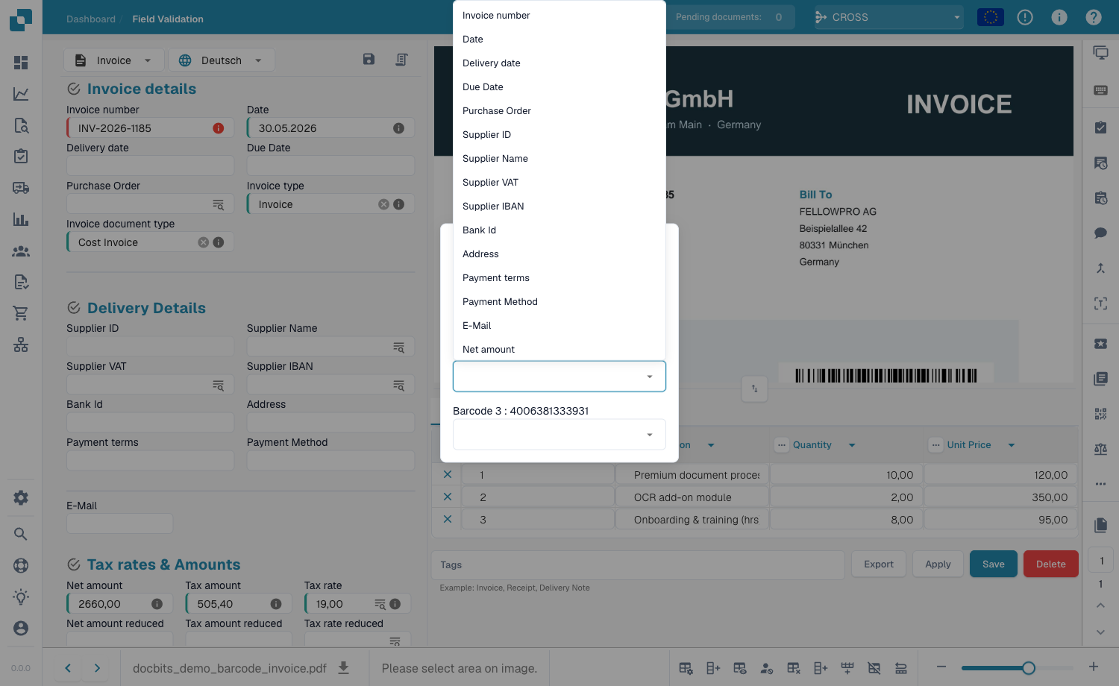The width and height of the screenshot is (1119, 686).
Task: Choose 'Purchase Order' in the dropdown list
Action: click(x=559, y=111)
